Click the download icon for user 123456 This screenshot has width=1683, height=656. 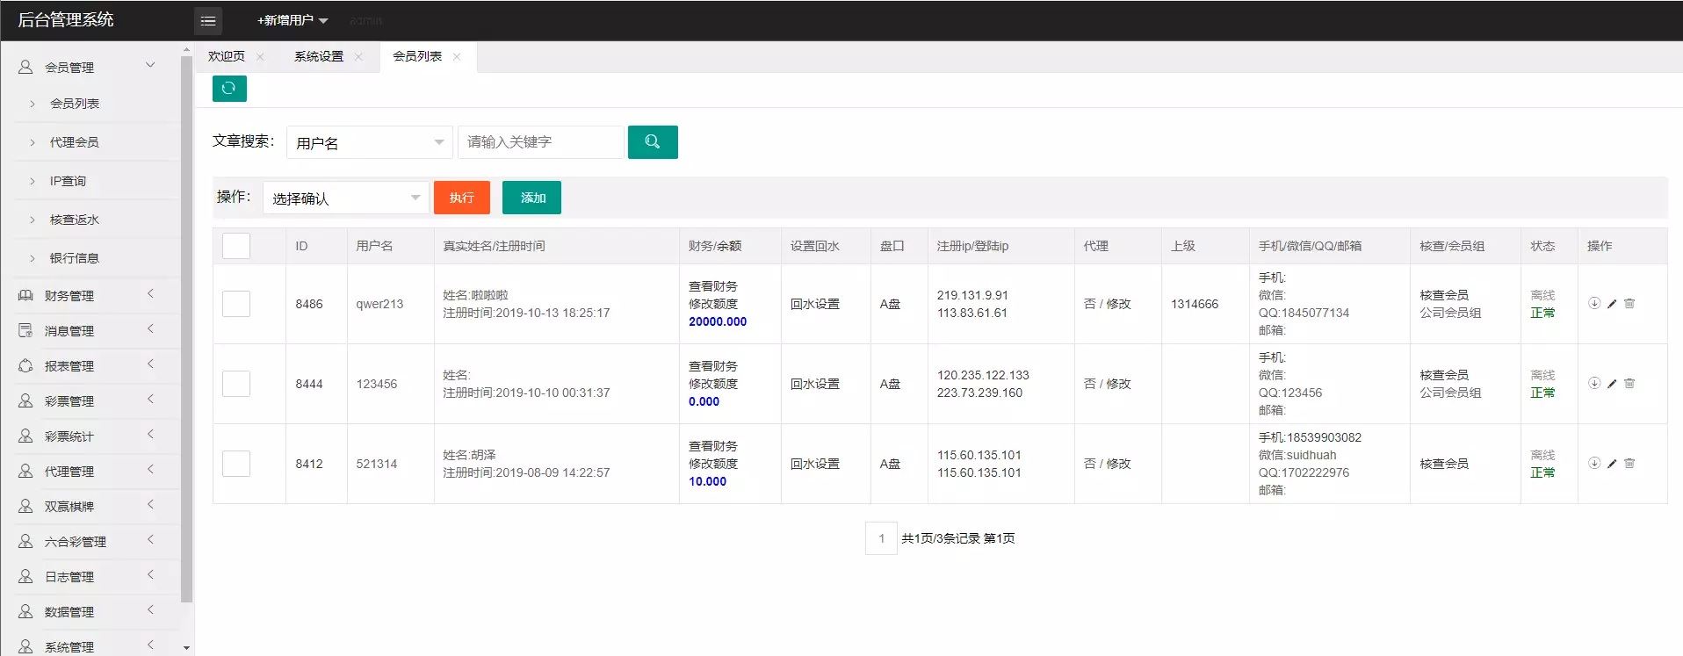pos(1594,384)
